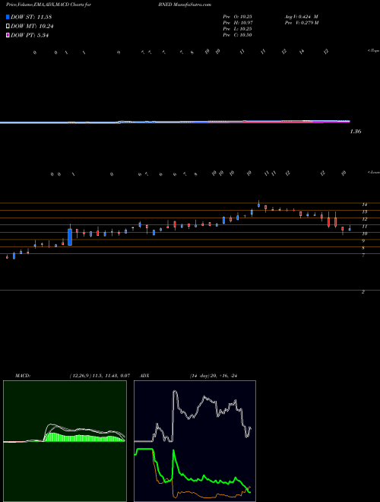Click the 'MACD:' indicator label
The width and height of the screenshot is (380, 502).
pyautogui.click(x=23, y=376)
